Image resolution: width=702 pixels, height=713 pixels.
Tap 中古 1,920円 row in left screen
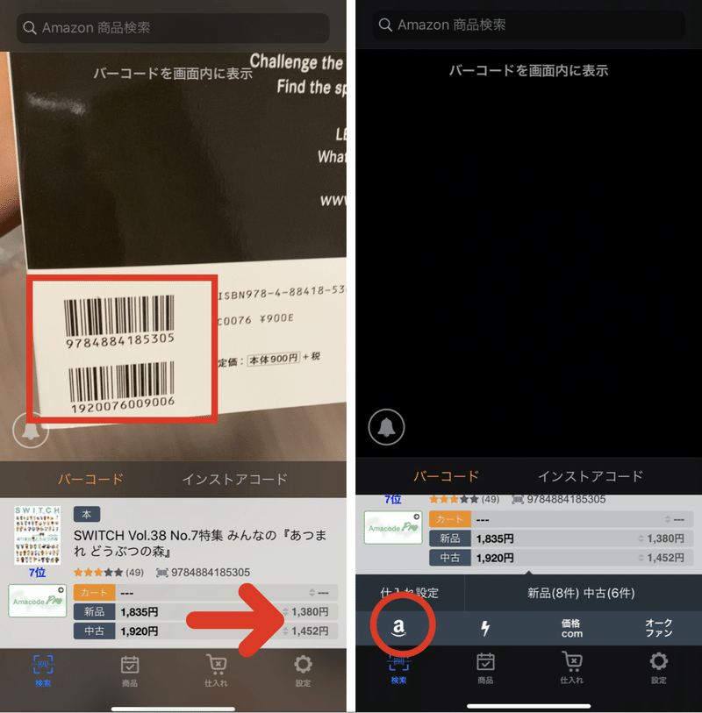click(205, 631)
